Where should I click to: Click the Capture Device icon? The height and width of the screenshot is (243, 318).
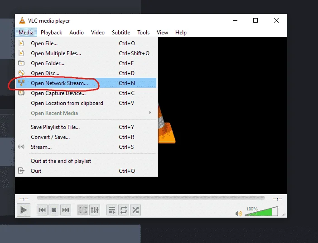(21, 93)
